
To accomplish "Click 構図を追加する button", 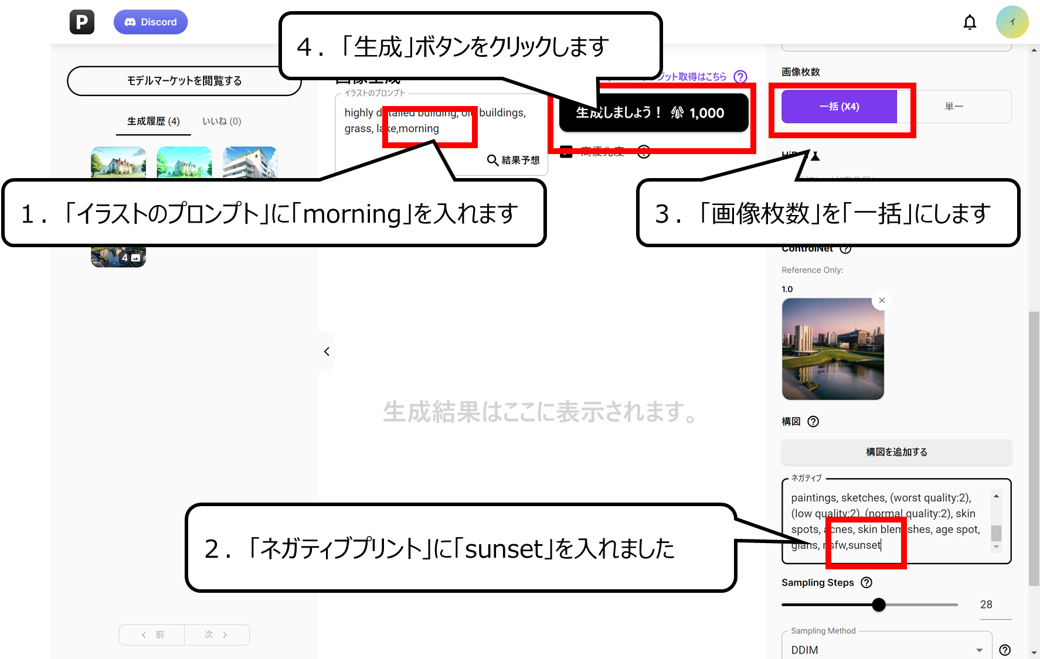I will (896, 452).
